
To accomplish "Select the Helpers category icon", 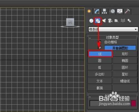I will point(116,21).
